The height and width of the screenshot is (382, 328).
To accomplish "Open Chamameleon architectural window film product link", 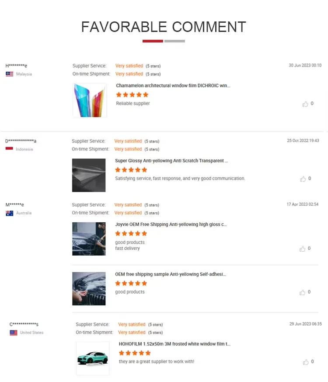I will 173,85.
